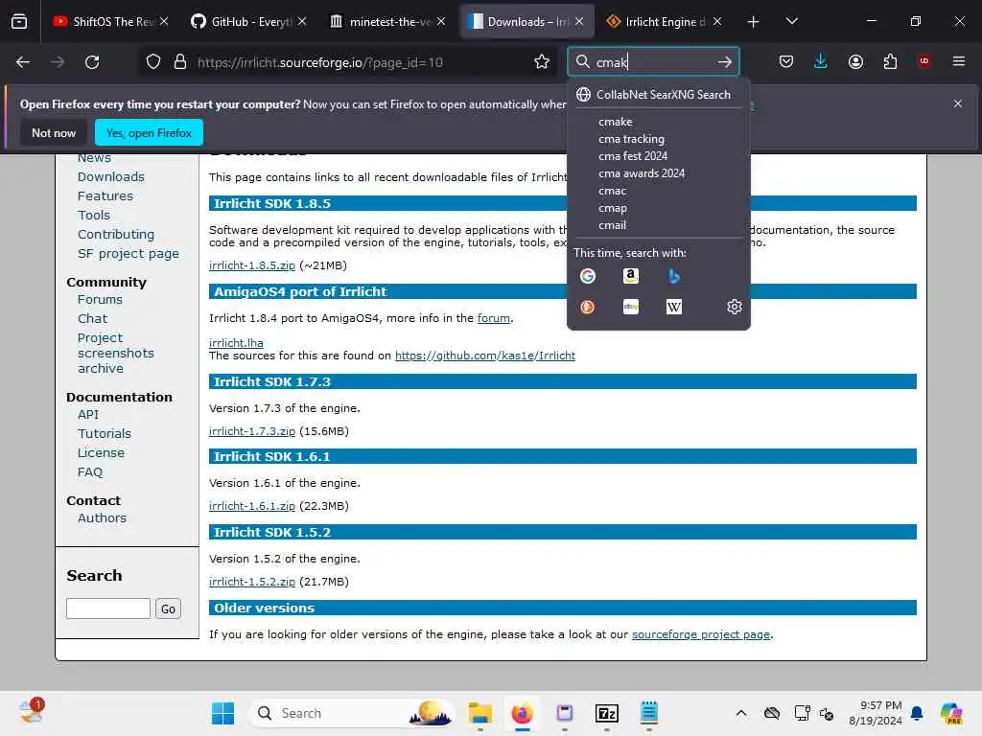Open Contributing in the sidebar

click(116, 234)
